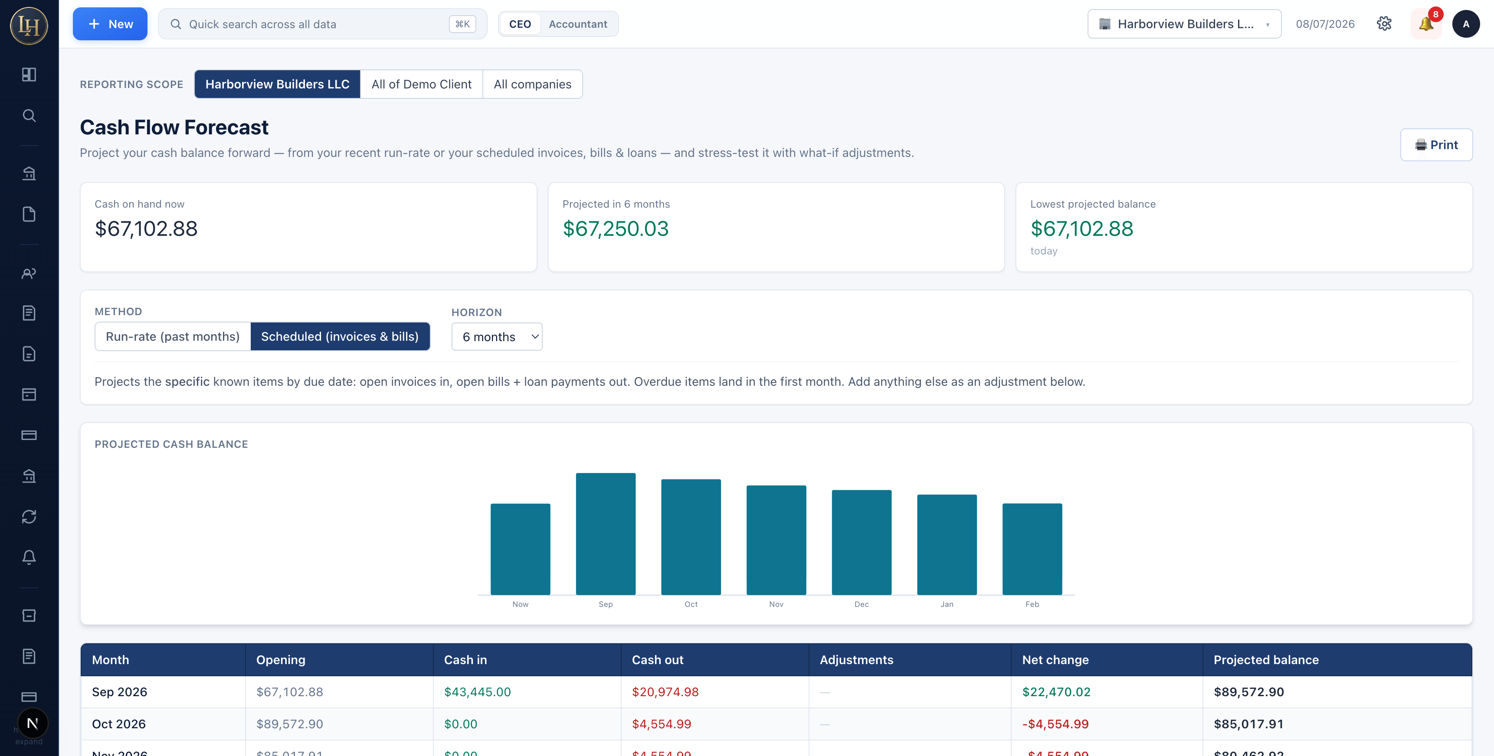The width and height of the screenshot is (1494, 756).
Task: Click the expand label at sidebar bottom
Action: coord(29,742)
